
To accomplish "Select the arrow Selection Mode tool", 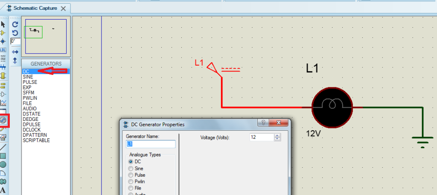I will click(3, 24).
